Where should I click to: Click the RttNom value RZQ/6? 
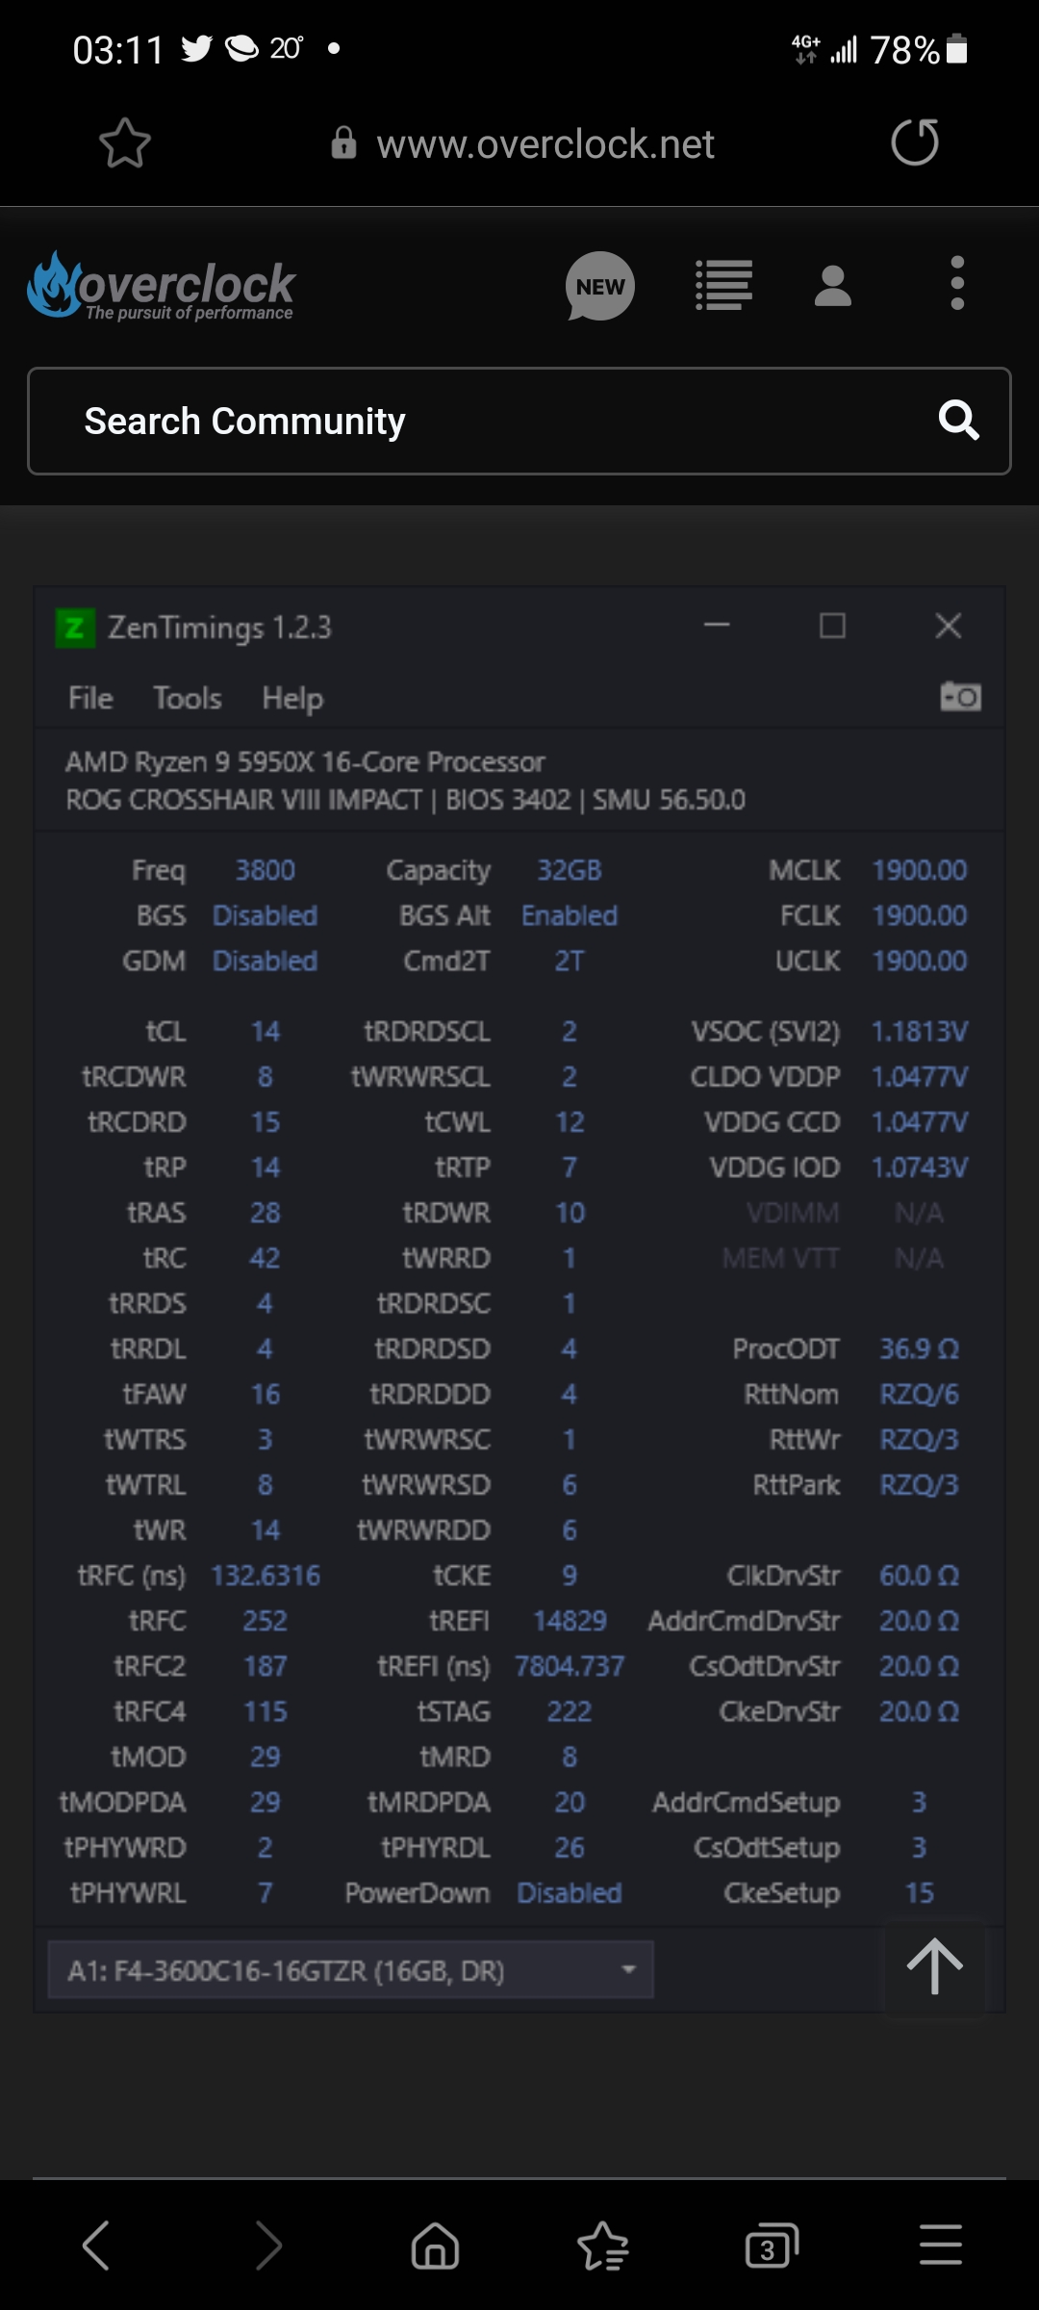(920, 1394)
